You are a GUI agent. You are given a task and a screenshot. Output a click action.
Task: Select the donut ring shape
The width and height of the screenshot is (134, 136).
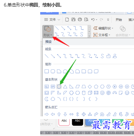pos(102,93)
